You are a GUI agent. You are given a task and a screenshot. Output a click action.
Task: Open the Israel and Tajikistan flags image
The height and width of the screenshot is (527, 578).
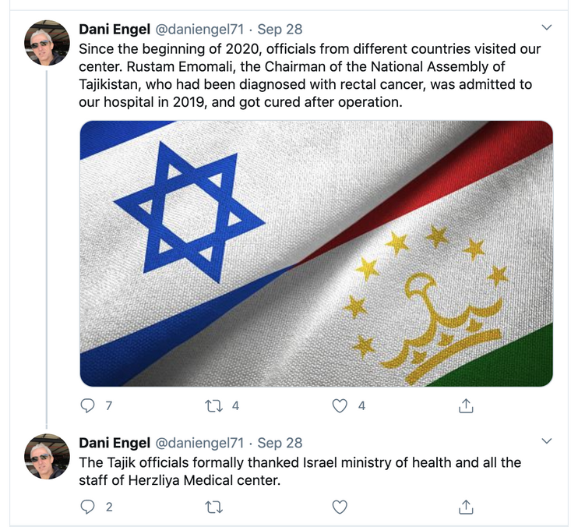tap(316, 253)
